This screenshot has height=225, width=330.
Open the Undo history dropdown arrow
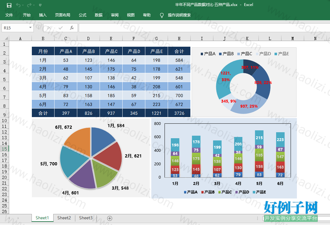[23, 5]
